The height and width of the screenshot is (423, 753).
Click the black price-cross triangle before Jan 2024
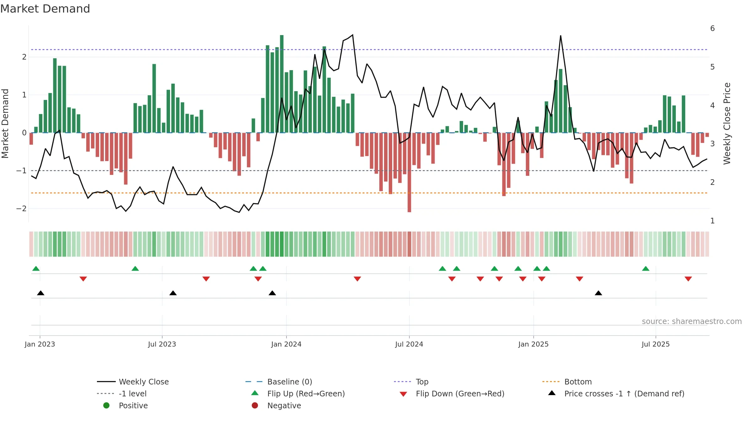272,293
